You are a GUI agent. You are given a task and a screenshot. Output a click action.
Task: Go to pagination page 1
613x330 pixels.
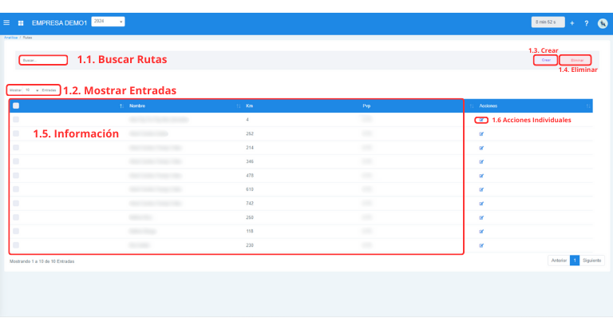point(574,260)
